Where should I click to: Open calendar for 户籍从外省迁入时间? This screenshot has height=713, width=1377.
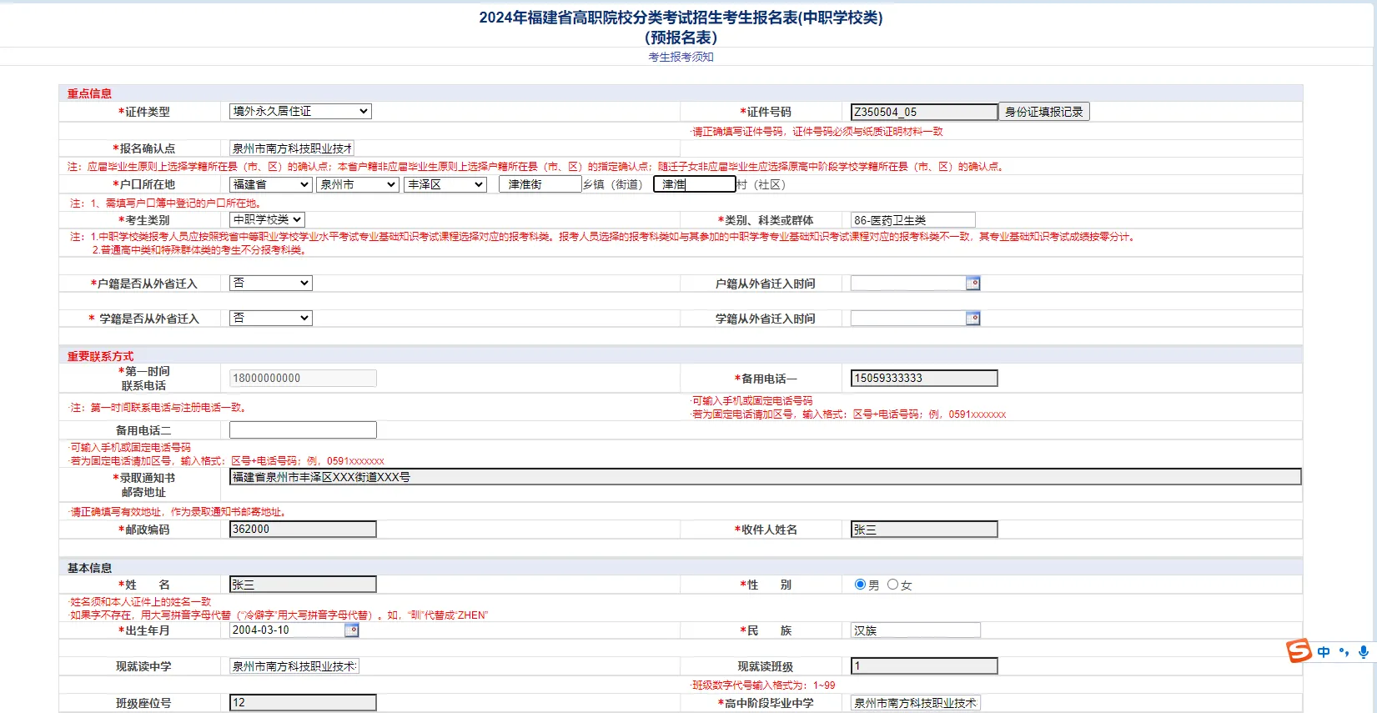(972, 284)
